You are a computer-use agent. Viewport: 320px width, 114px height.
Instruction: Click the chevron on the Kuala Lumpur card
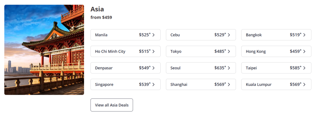click(304, 84)
